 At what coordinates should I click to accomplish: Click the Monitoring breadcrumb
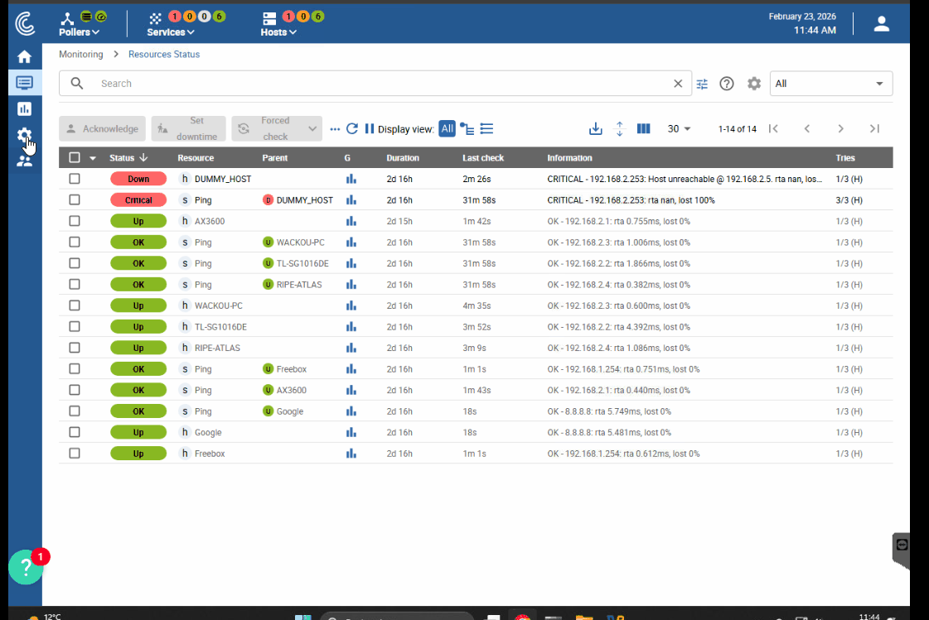[80, 55]
